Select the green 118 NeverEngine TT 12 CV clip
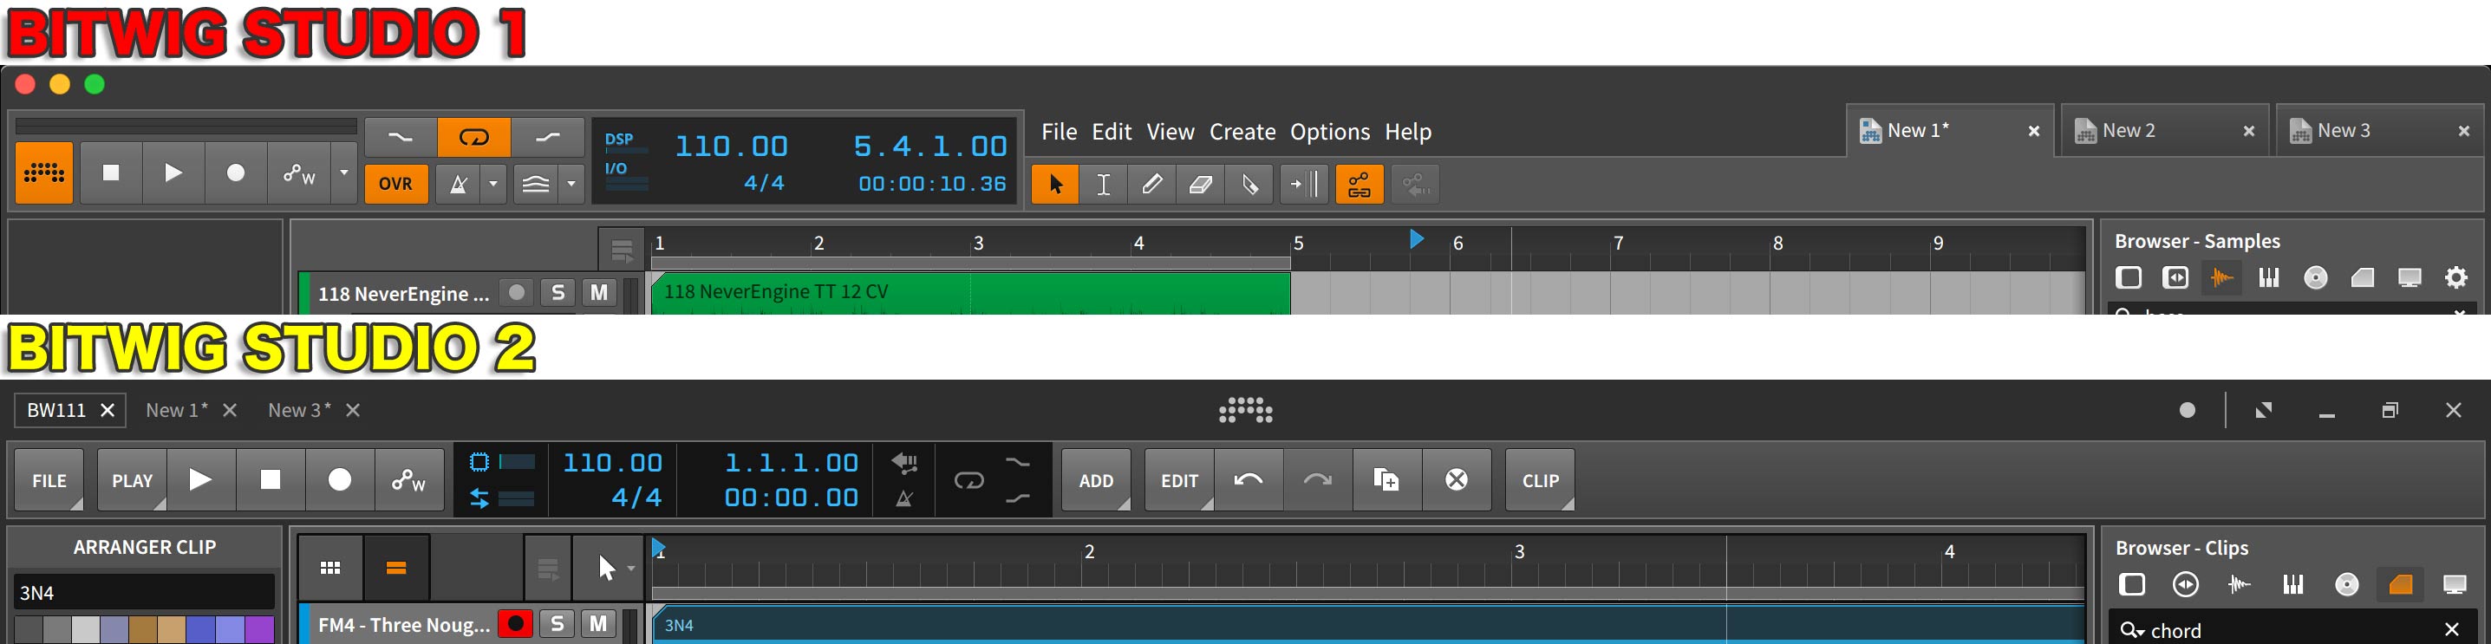The width and height of the screenshot is (2491, 644). pyautogui.click(x=971, y=293)
